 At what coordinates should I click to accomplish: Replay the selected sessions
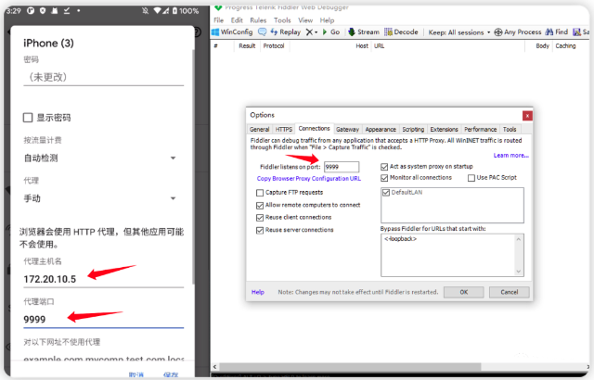point(286,32)
